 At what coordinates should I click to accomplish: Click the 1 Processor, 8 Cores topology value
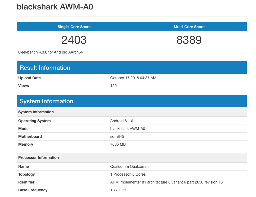click(x=128, y=174)
